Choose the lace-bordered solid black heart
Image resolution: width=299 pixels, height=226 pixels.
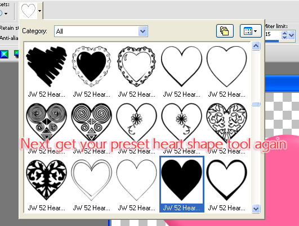(x=91, y=66)
